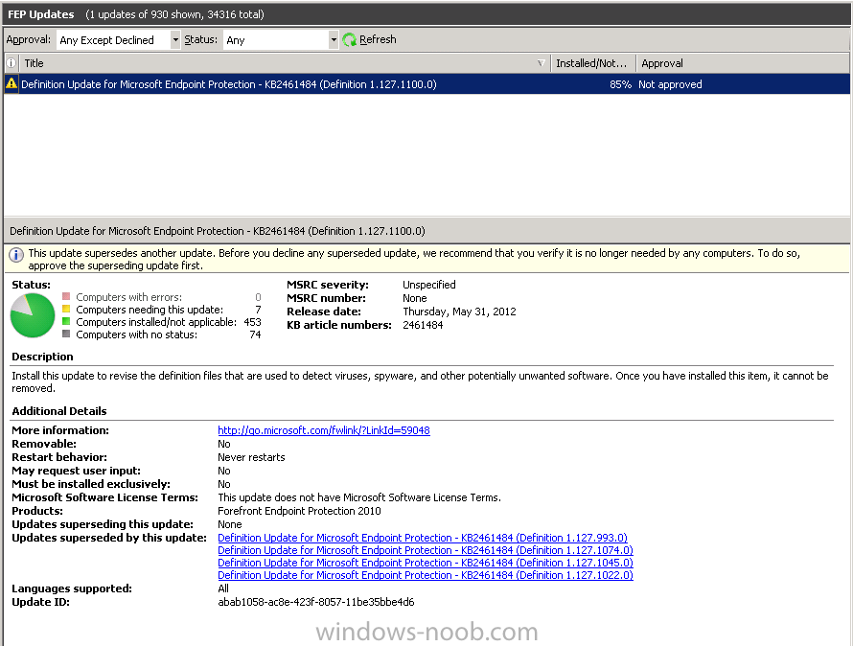
Task: Click the Restart behavior label
Action: (x=59, y=457)
